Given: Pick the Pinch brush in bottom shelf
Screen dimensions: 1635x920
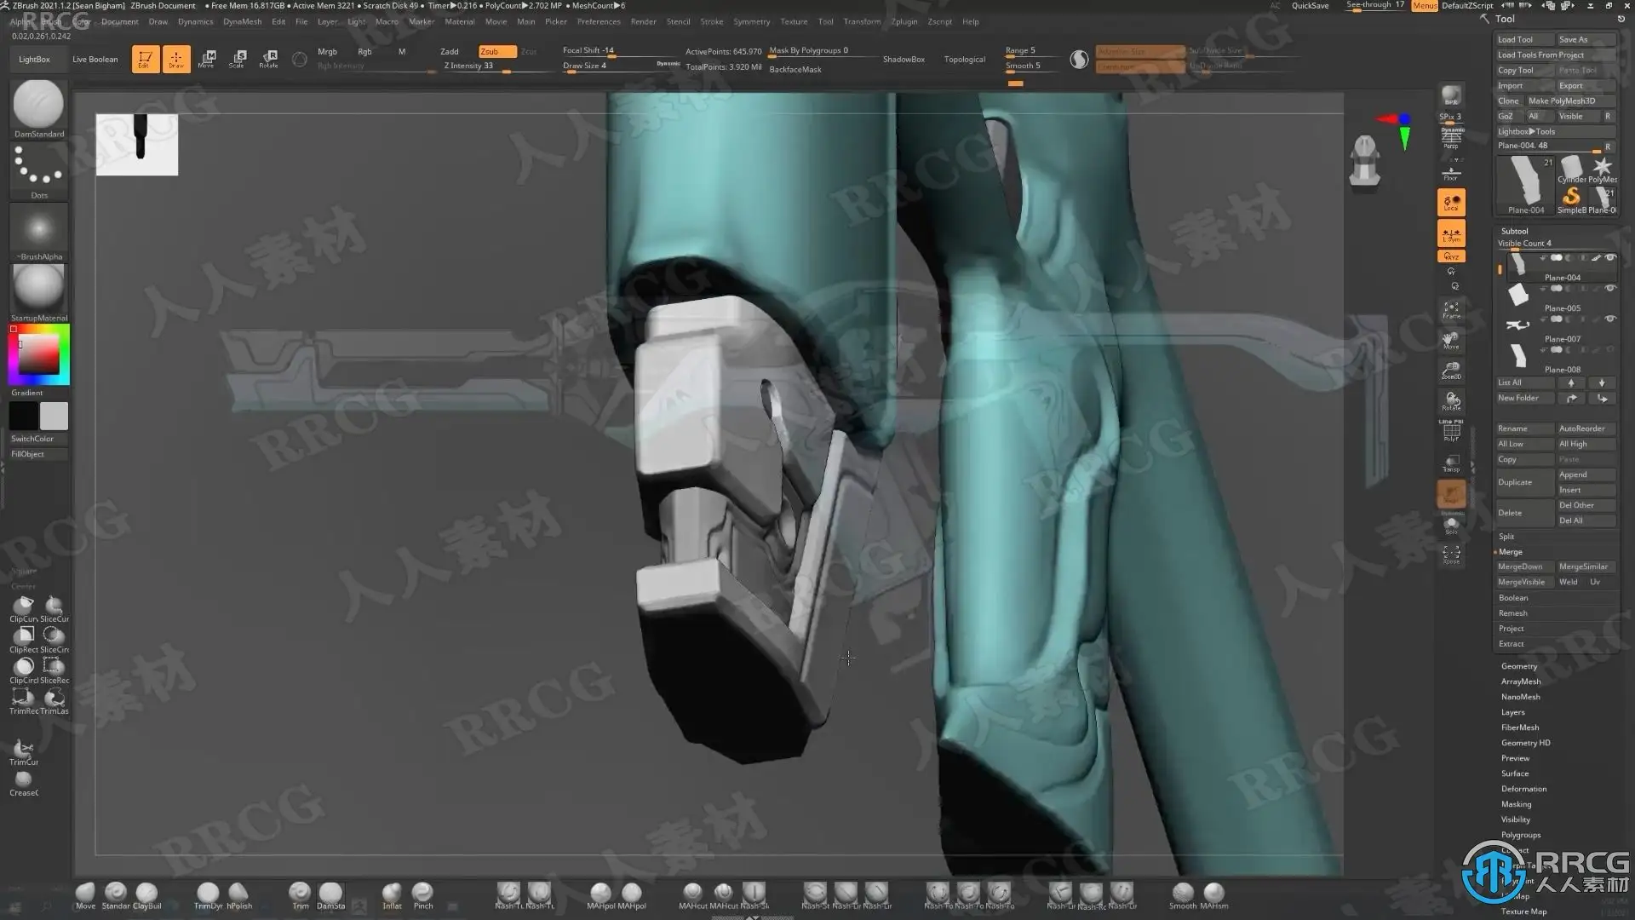Looking at the screenshot, I should point(423,894).
